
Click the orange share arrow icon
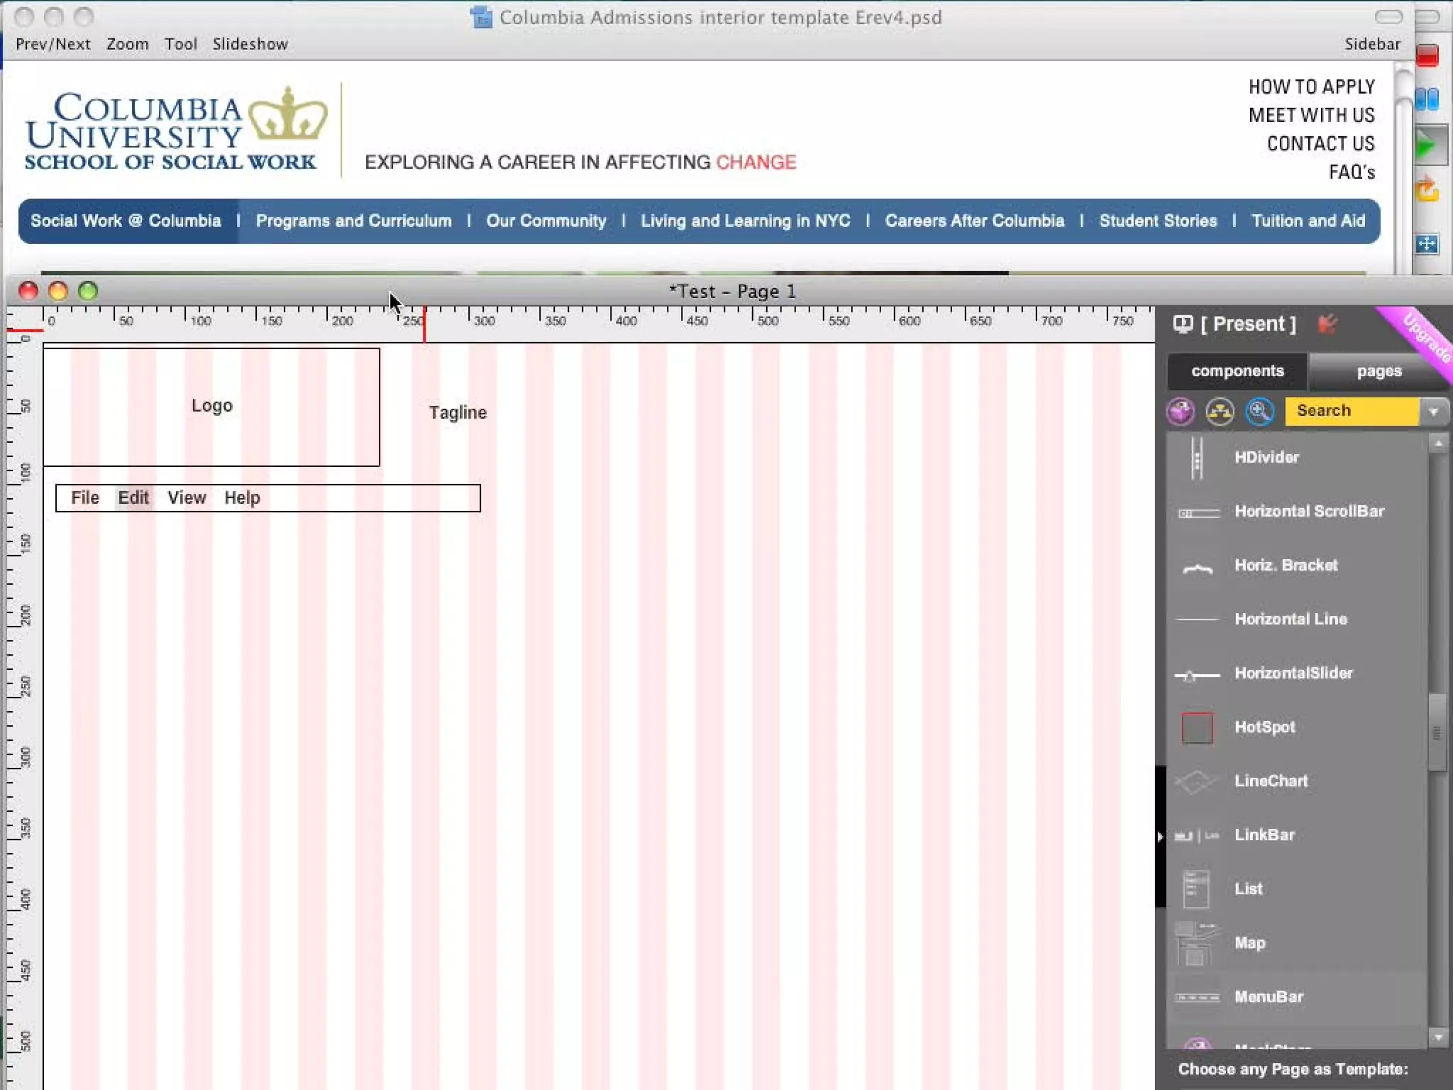pyautogui.click(x=1426, y=190)
